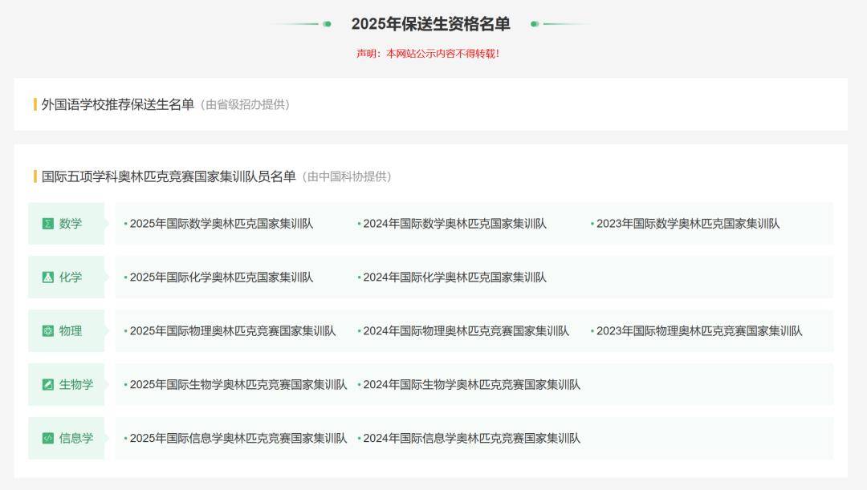Click 外国语学校推荐保送生名单 section heading

tap(118, 104)
